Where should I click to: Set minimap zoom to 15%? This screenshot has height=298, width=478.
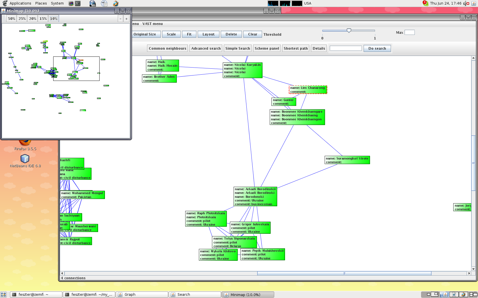tap(43, 19)
